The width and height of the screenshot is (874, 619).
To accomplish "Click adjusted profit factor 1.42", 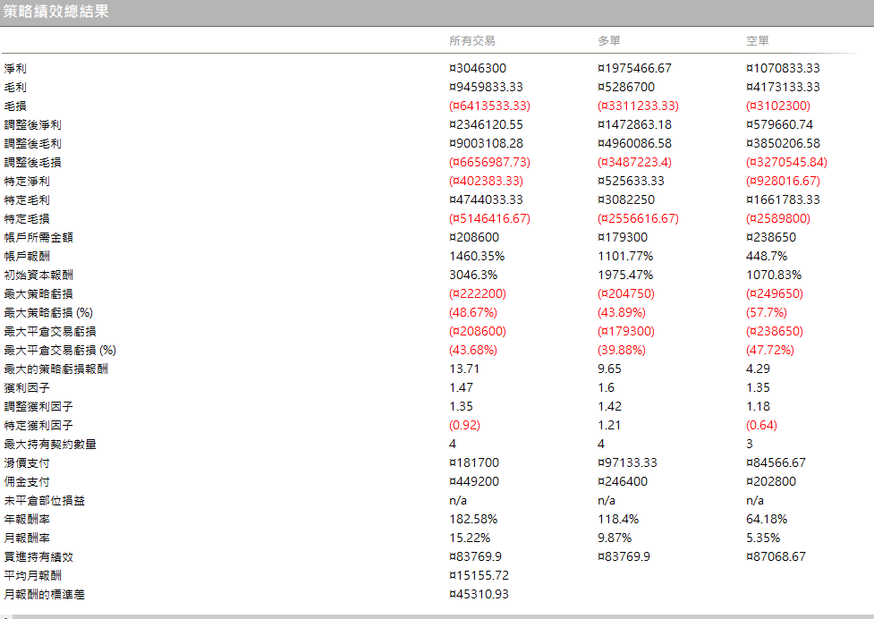I will click(609, 407).
